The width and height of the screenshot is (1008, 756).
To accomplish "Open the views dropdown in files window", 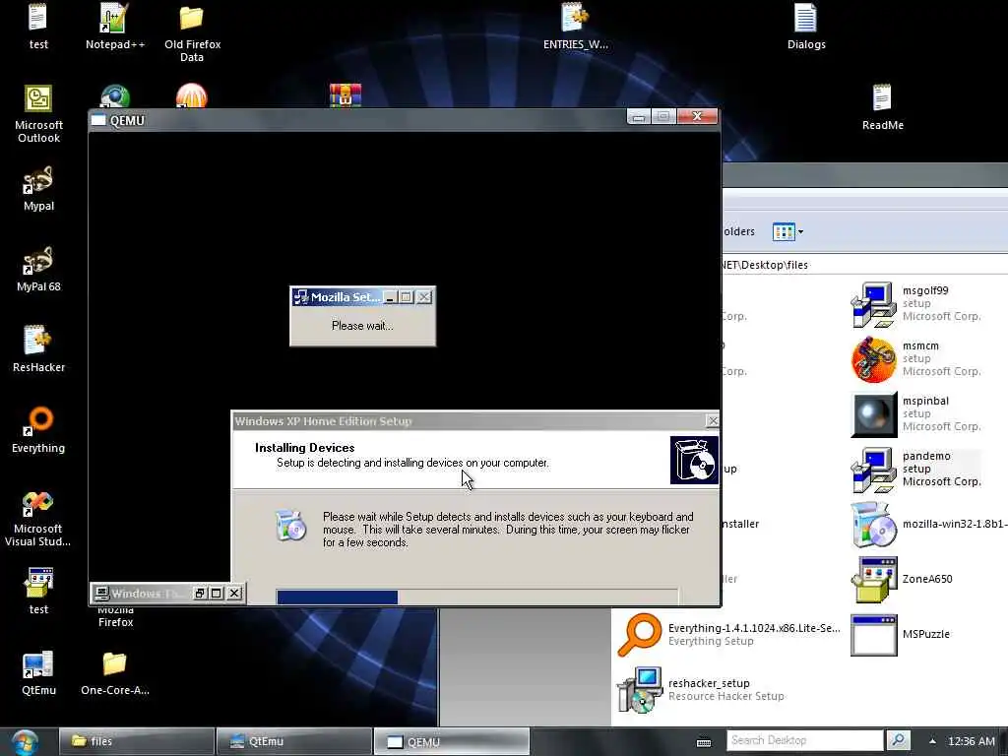I will [800, 232].
